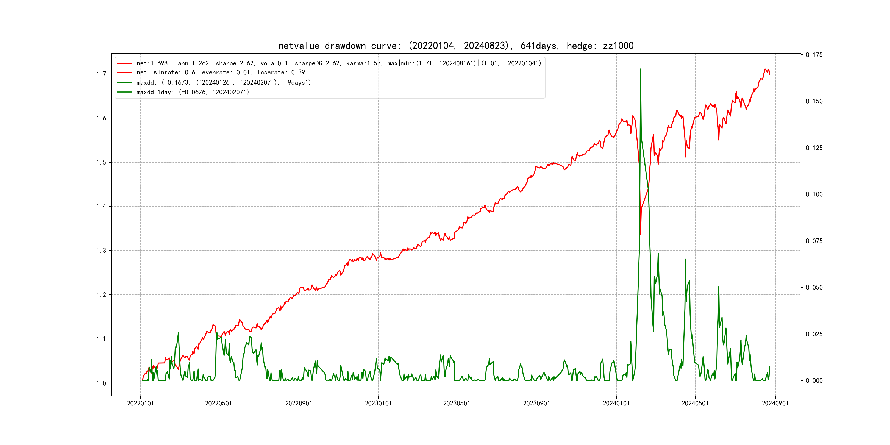Viewport: 890px width, 445px height.
Task: Click right axis tick label 0.100
Action: click(x=814, y=194)
